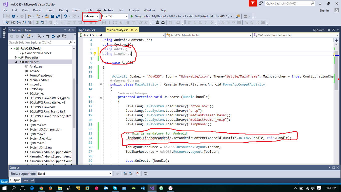Open the Analyze menu
The width and height of the screenshot is (341, 192).
(x=134, y=10)
